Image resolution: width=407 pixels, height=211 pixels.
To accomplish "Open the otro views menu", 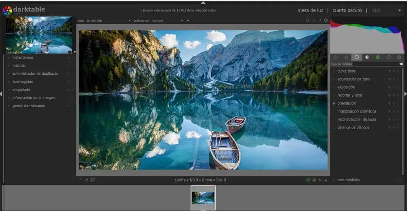I will 376,10.
